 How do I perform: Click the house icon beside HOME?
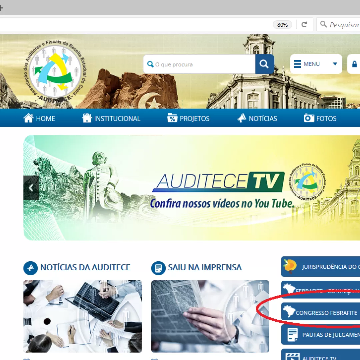click(28, 118)
